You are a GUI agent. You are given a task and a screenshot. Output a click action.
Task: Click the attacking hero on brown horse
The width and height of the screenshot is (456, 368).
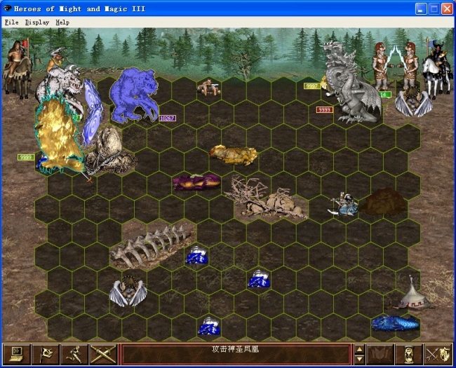point(18,70)
